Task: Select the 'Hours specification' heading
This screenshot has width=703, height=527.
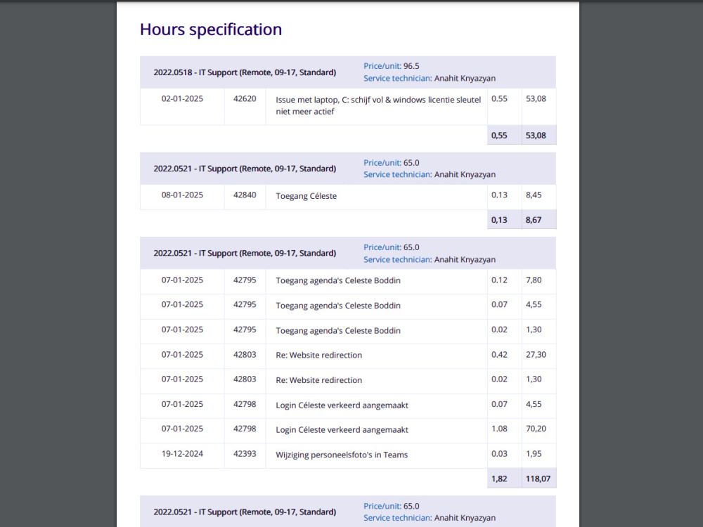Action: (211, 30)
